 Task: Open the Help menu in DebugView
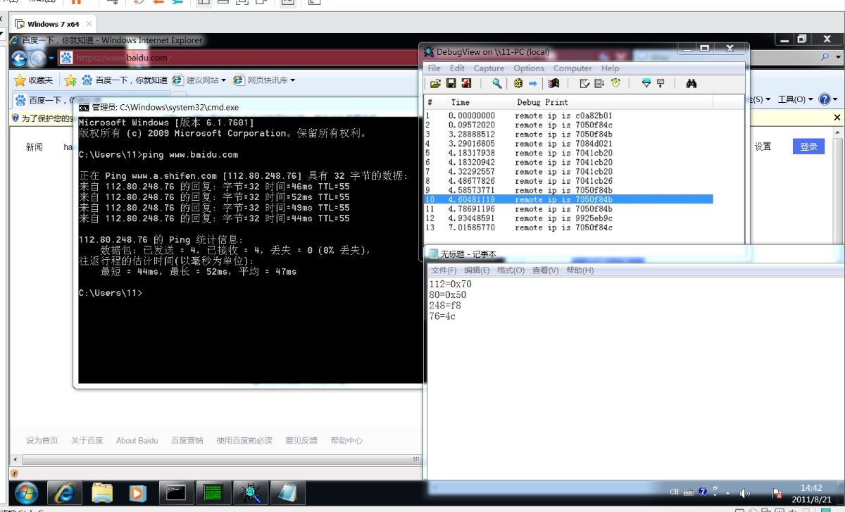pyautogui.click(x=611, y=68)
